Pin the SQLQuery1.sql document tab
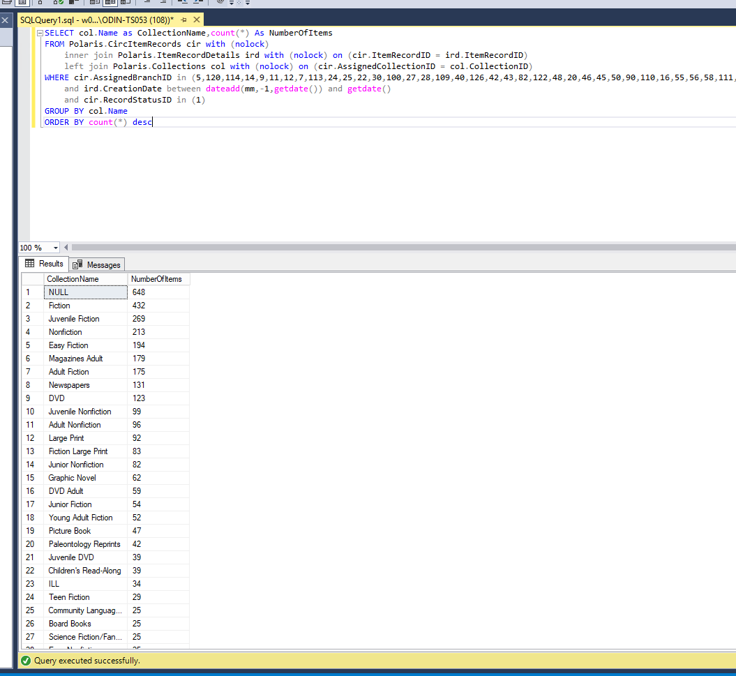Image resolution: width=736 pixels, height=676 pixels. point(184,20)
